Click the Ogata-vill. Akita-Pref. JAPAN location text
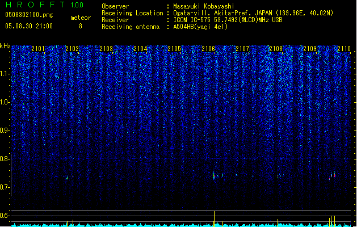Viewport: 357px width, 227px height. click(253, 13)
